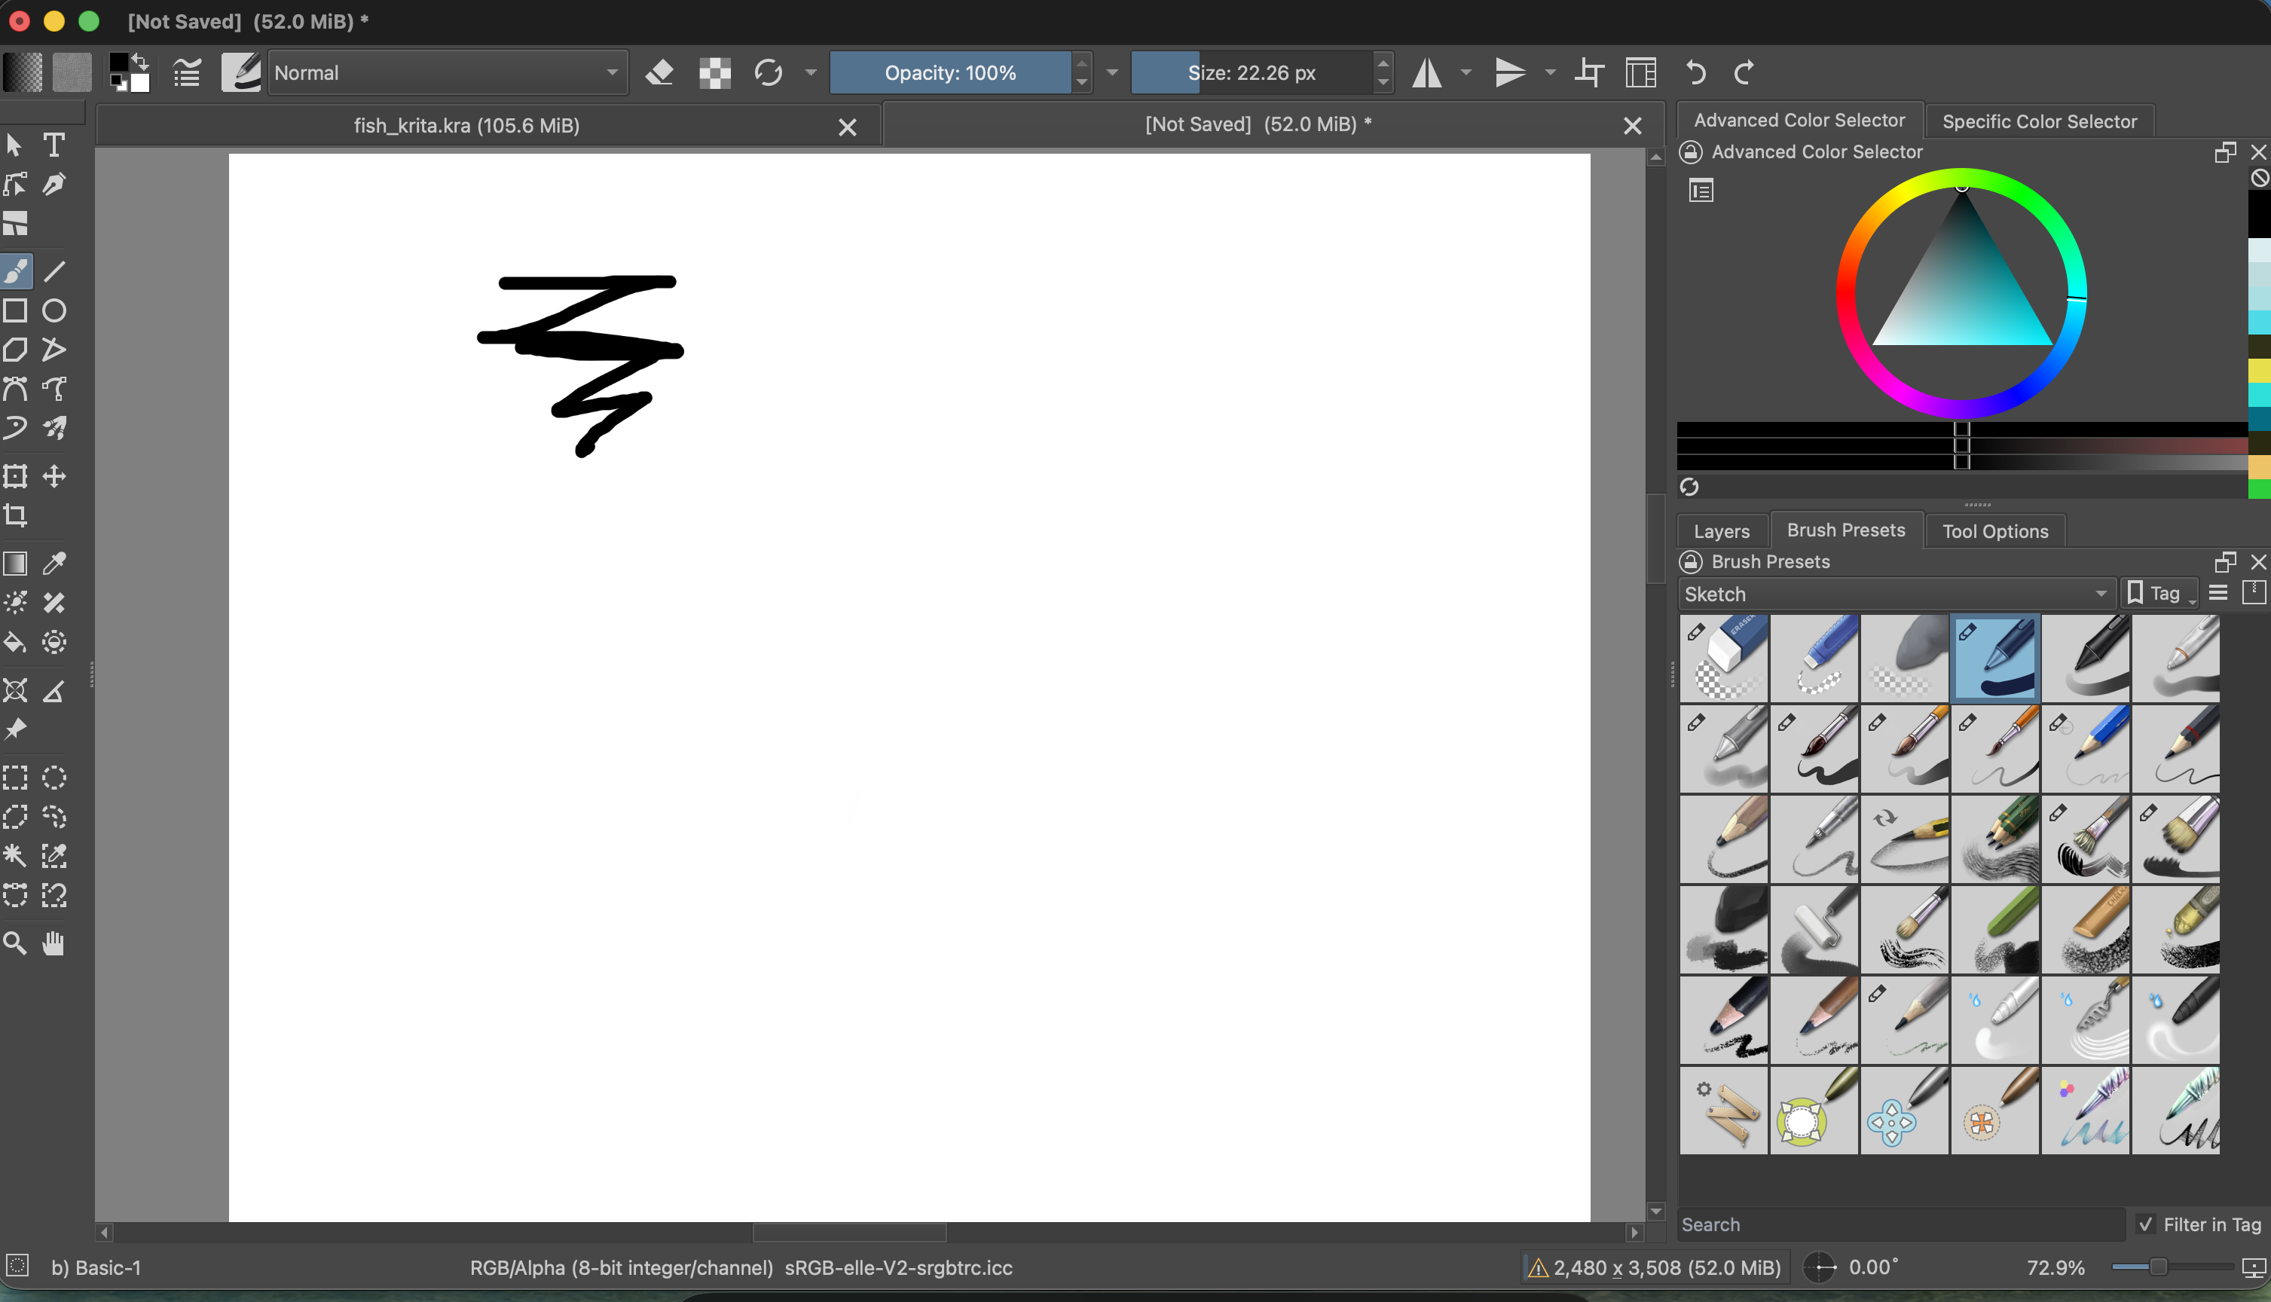Switch to the Tool Options tab

click(x=1994, y=531)
